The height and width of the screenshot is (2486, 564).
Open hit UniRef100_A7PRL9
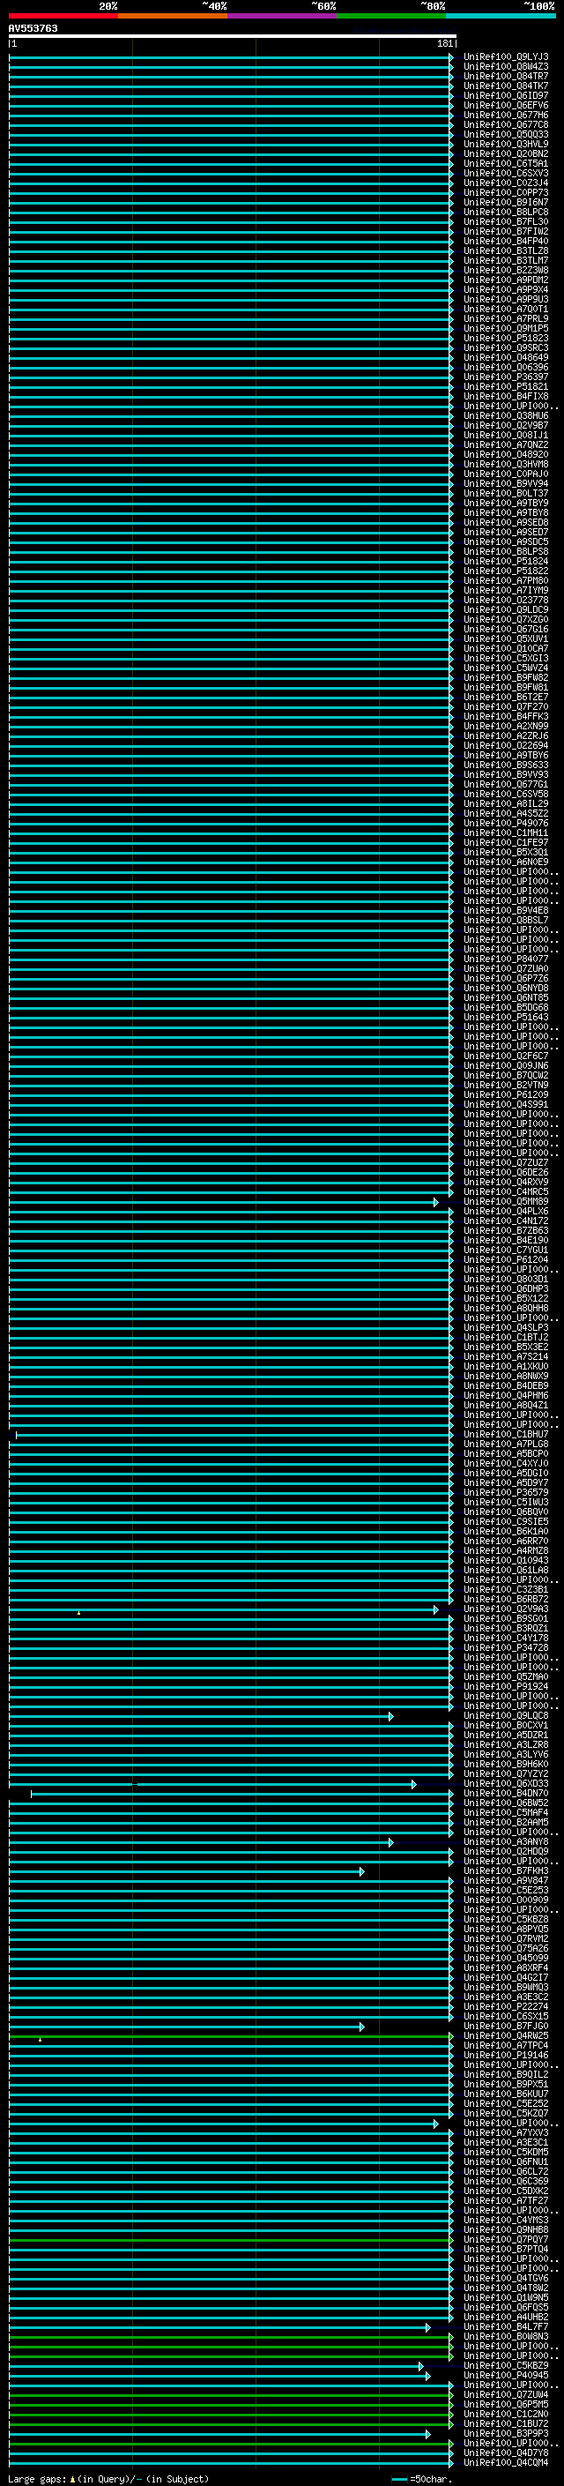click(x=506, y=319)
